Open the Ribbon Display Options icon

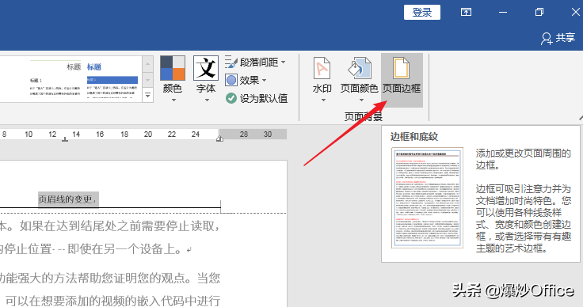point(466,12)
